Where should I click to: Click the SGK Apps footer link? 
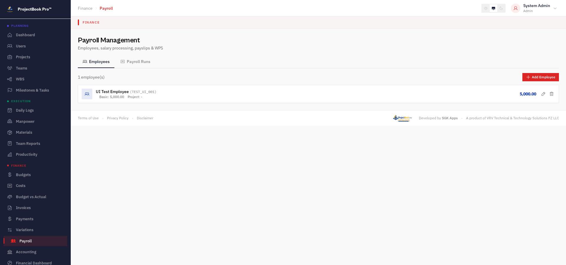[x=450, y=118]
